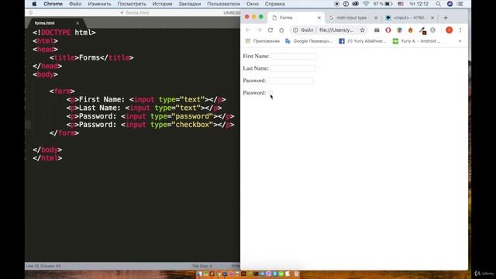This screenshot has height=279, width=496.
Task: Open the Apple menu
Action: click(x=34, y=4)
